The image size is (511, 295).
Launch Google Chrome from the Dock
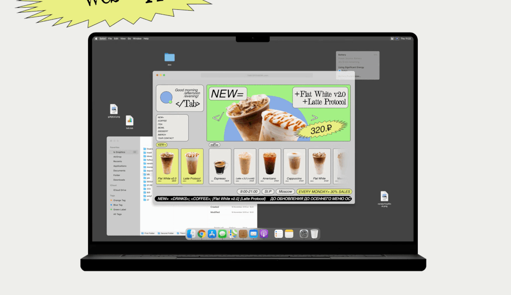point(202,234)
